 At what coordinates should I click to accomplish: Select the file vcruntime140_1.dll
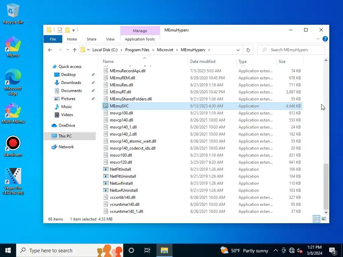(x=126, y=211)
